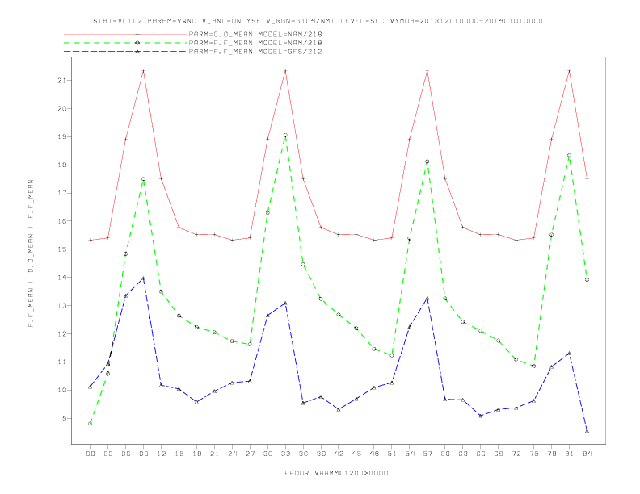Click x-axis tick label 72
This screenshot has height=494, width=640.
click(516, 454)
